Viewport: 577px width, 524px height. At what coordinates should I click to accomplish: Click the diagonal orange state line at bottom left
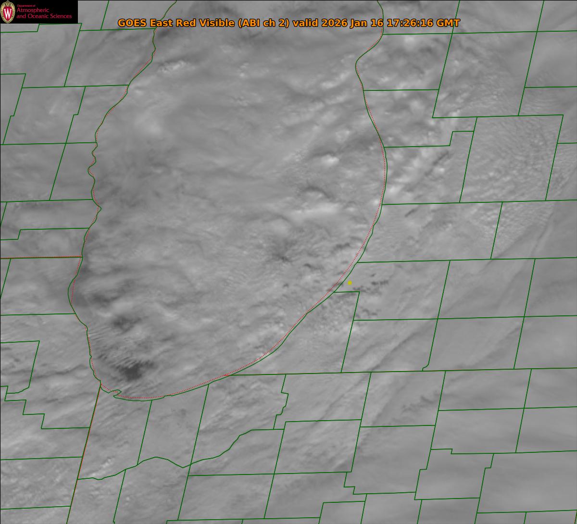click(84, 457)
